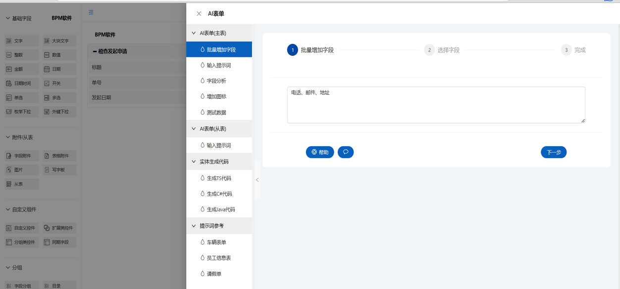Collapse the 基础字段 section in the left panel
This screenshot has width=620, height=289.
(8, 18)
